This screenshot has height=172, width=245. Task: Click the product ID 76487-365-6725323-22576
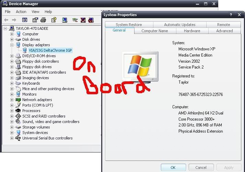(x=201, y=95)
